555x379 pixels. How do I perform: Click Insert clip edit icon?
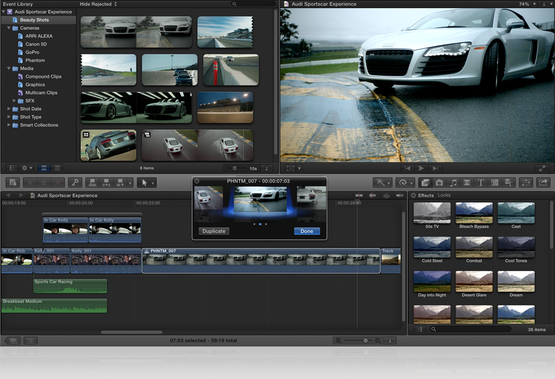106,183
